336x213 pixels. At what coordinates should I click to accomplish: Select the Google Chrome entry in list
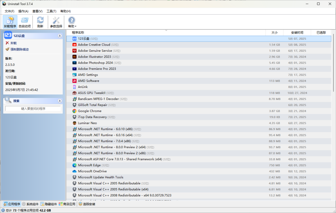click(x=90, y=111)
